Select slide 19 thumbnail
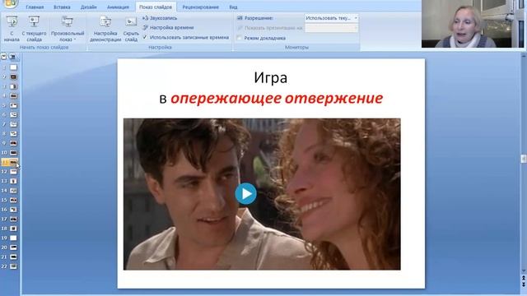 (x=13, y=238)
